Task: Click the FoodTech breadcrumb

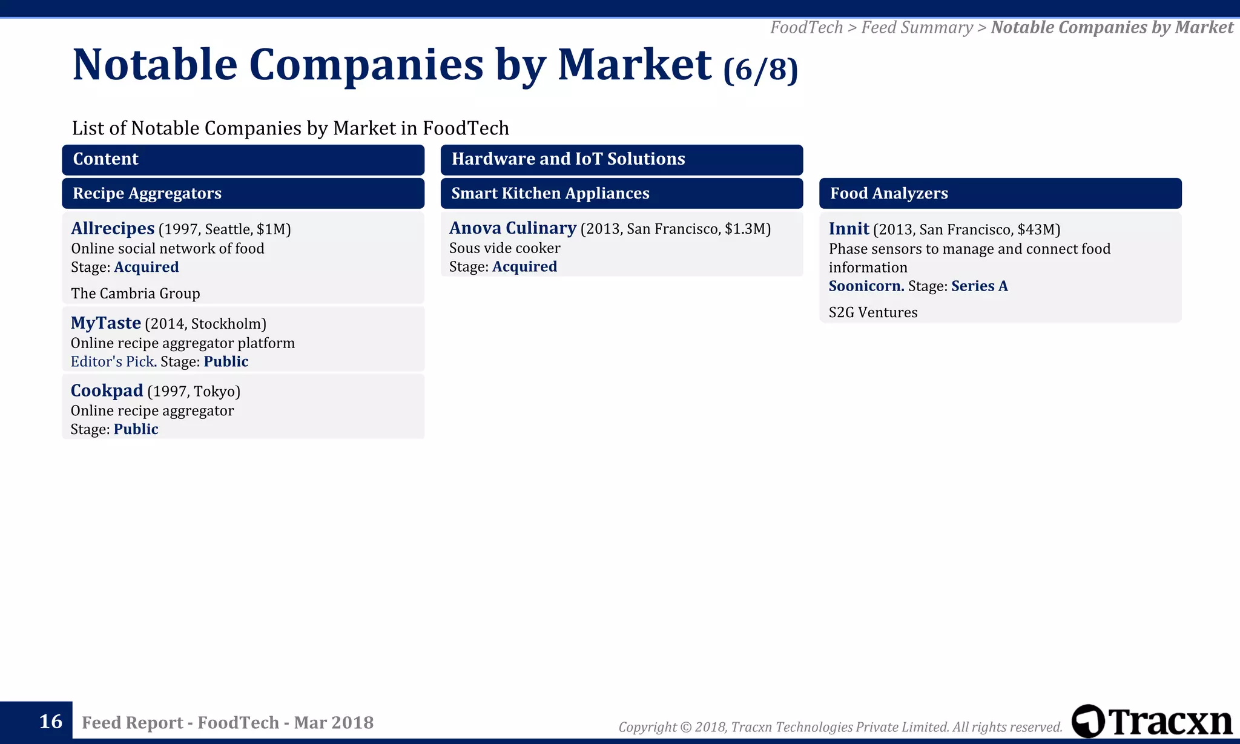Action: coord(806,27)
